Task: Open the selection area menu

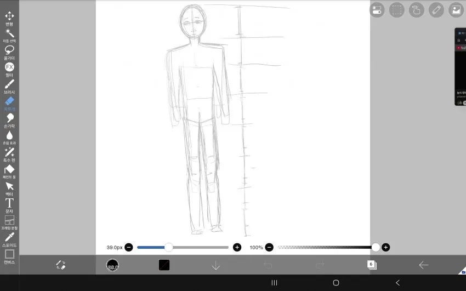Action: 397,10
